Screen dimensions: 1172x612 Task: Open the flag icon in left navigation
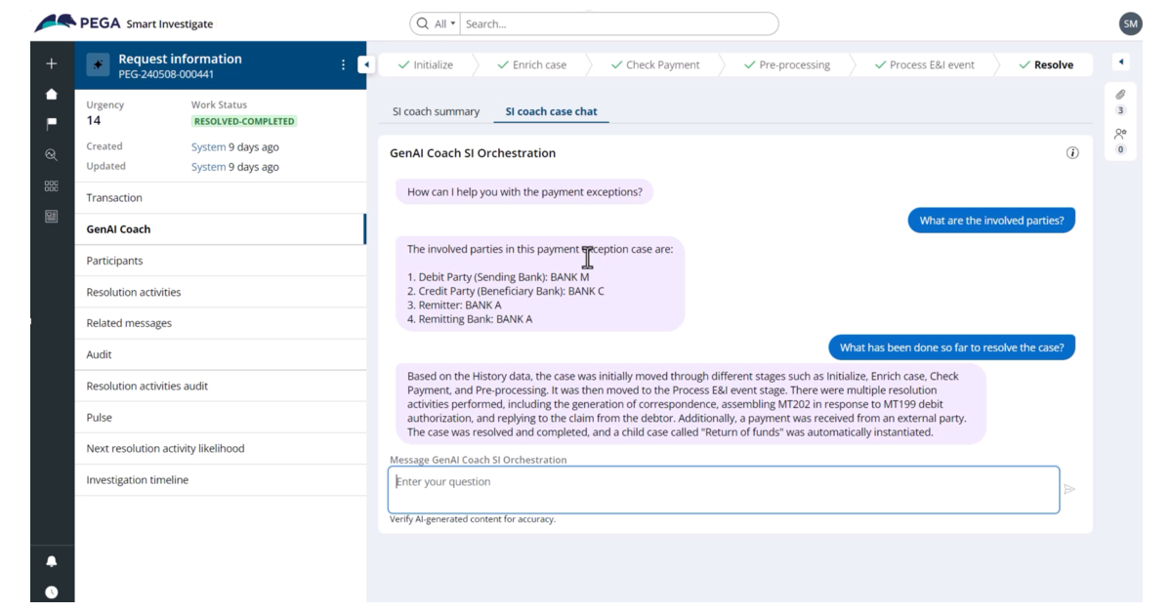click(x=52, y=124)
